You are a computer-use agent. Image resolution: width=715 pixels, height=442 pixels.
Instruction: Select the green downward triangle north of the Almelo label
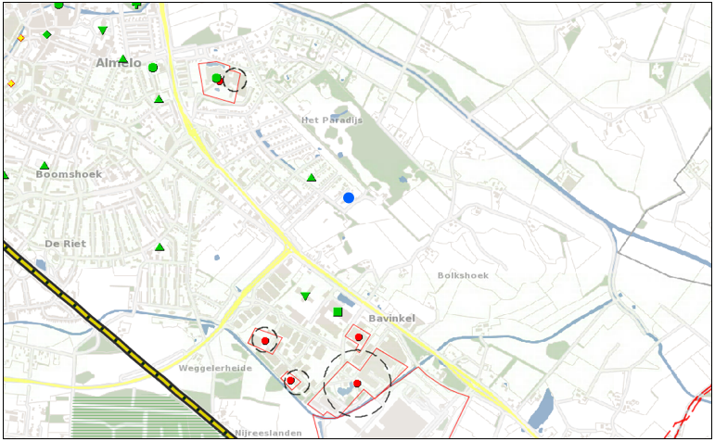click(103, 31)
